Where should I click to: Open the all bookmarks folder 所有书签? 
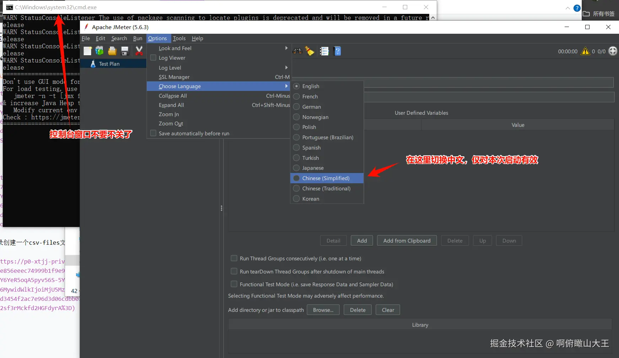tap(599, 14)
